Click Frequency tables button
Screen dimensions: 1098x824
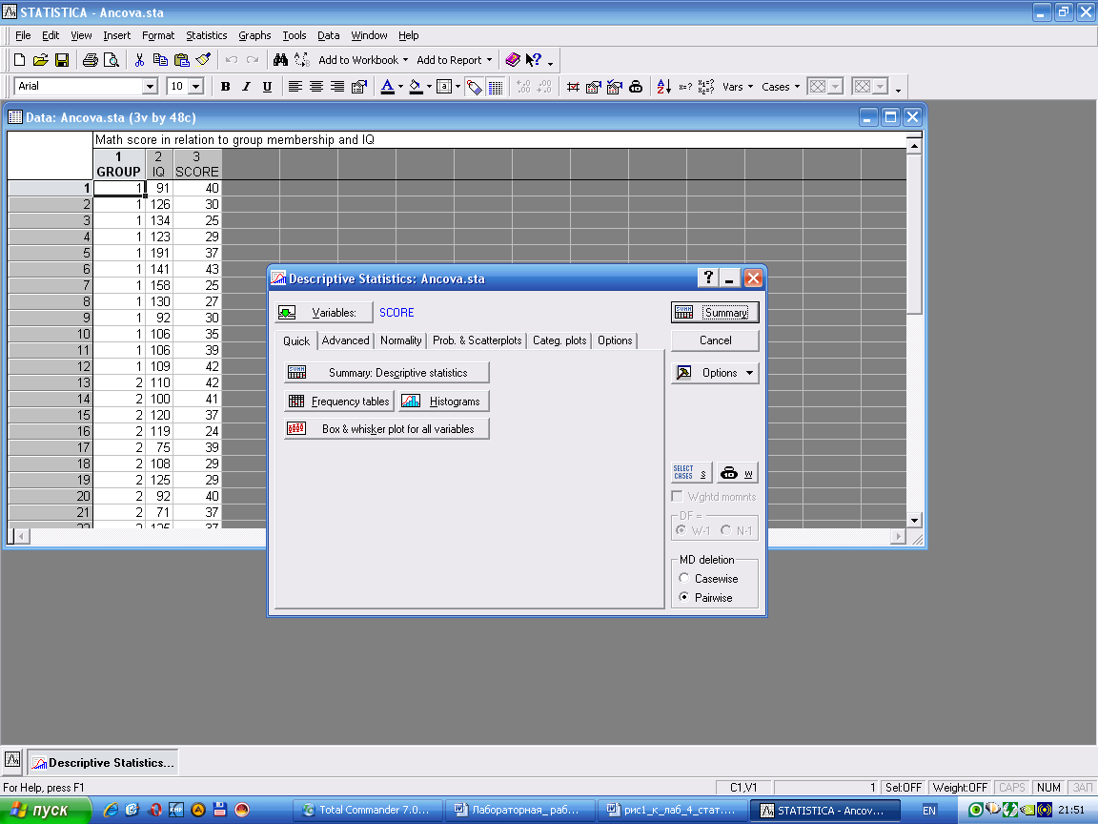[x=339, y=402]
